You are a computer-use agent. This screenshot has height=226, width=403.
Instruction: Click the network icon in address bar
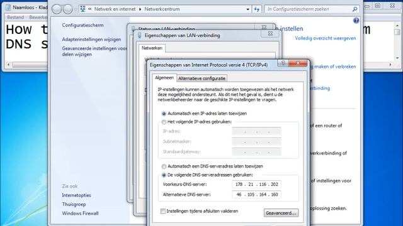(82, 9)
